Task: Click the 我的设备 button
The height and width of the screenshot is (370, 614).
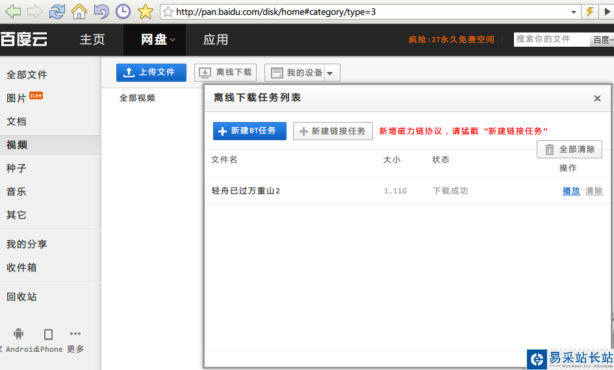Action: click(294, 72)
